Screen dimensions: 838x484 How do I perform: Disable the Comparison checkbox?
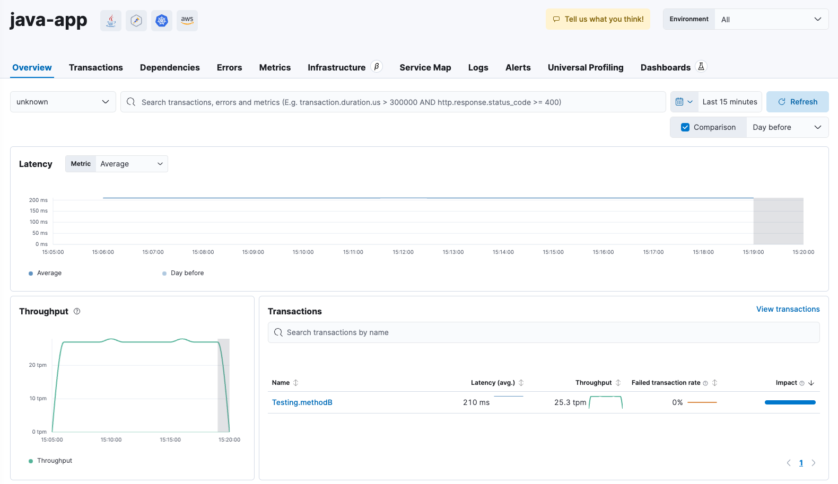[685, 127]
